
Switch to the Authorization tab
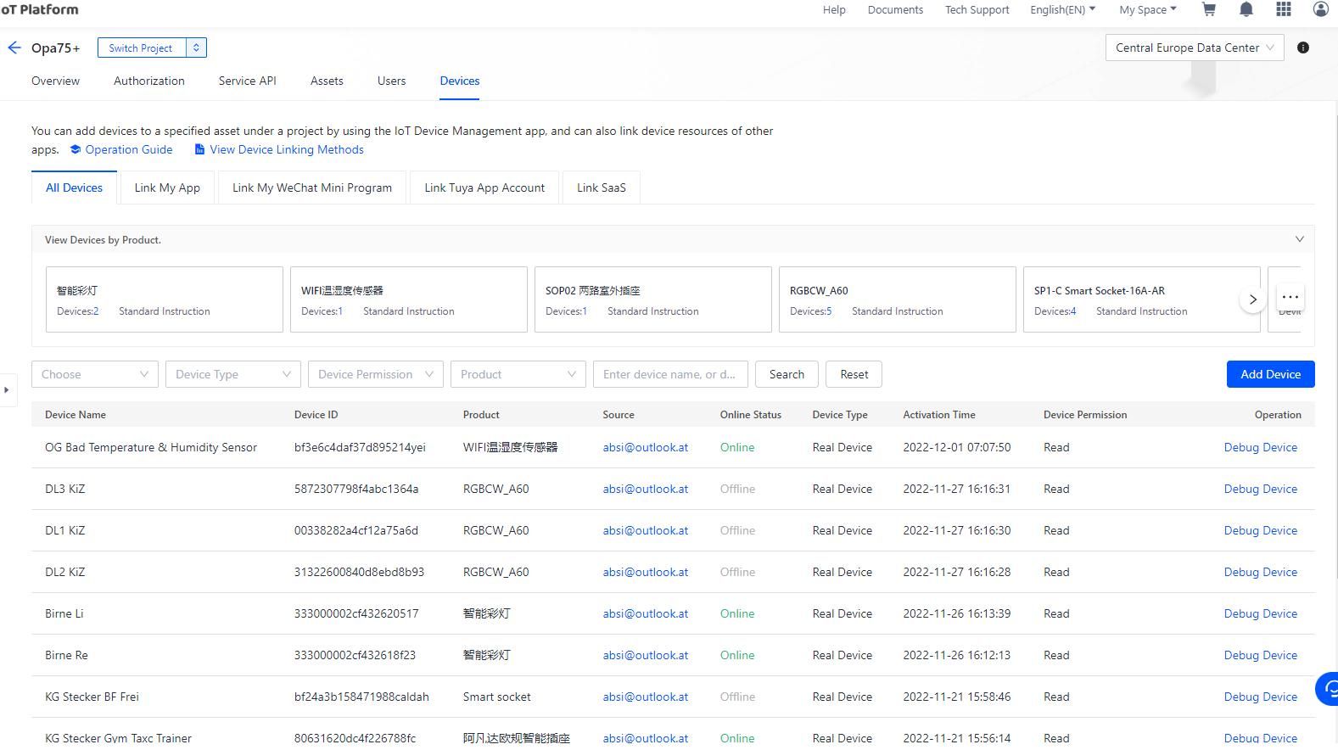tap(149, 81)
